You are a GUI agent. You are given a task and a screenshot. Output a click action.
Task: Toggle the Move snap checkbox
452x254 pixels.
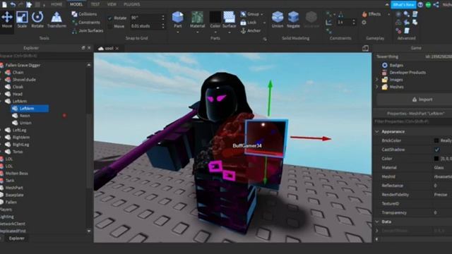pyautogui.click(x=109, y=26)
